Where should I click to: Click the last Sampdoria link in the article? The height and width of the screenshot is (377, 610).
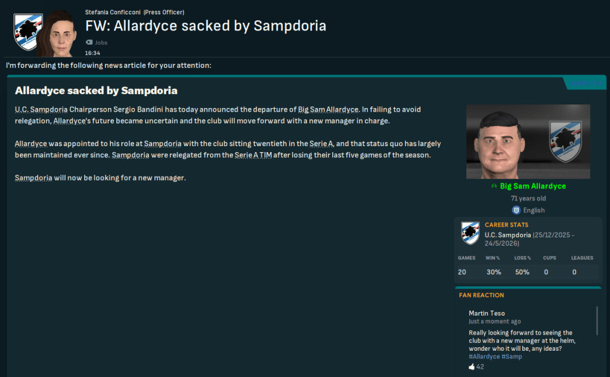tap(33, 178)
